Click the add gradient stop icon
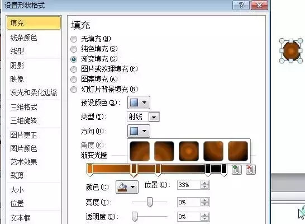The width and height of the screenshot is (305, 224). point(237,170)
